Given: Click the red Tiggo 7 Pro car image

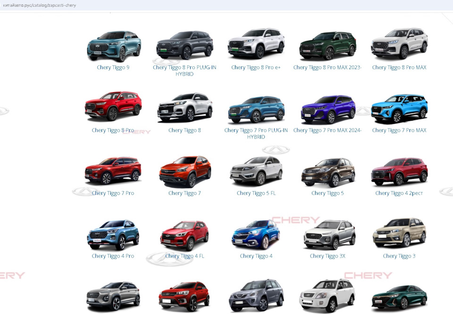Looking at the screenshot, I should tap(113, 171).
